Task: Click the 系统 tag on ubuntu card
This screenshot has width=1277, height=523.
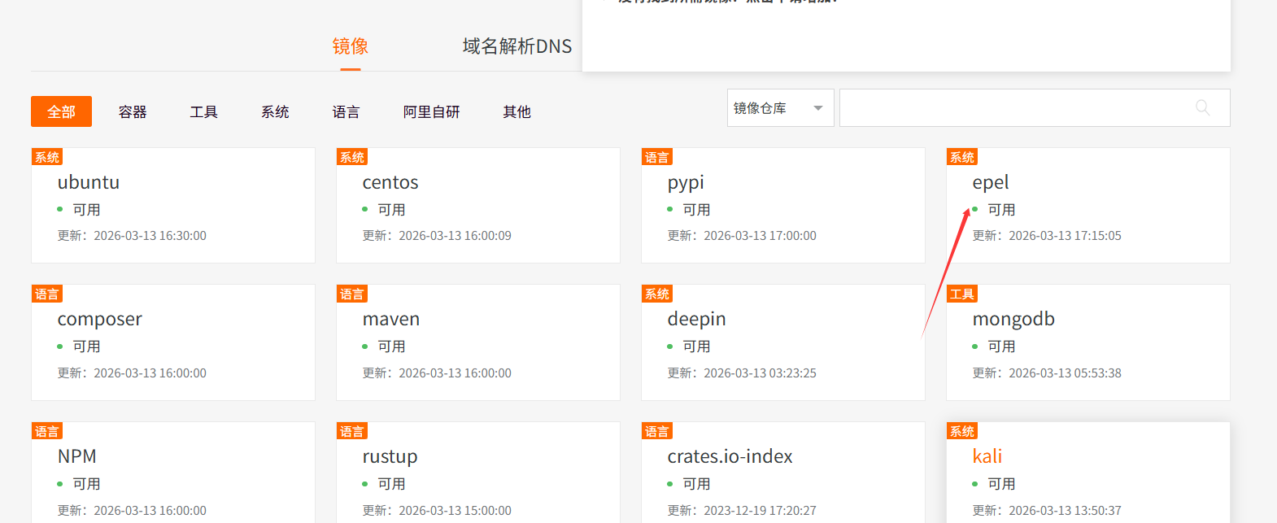Action: pyautogui.click(x=47, y=157)
